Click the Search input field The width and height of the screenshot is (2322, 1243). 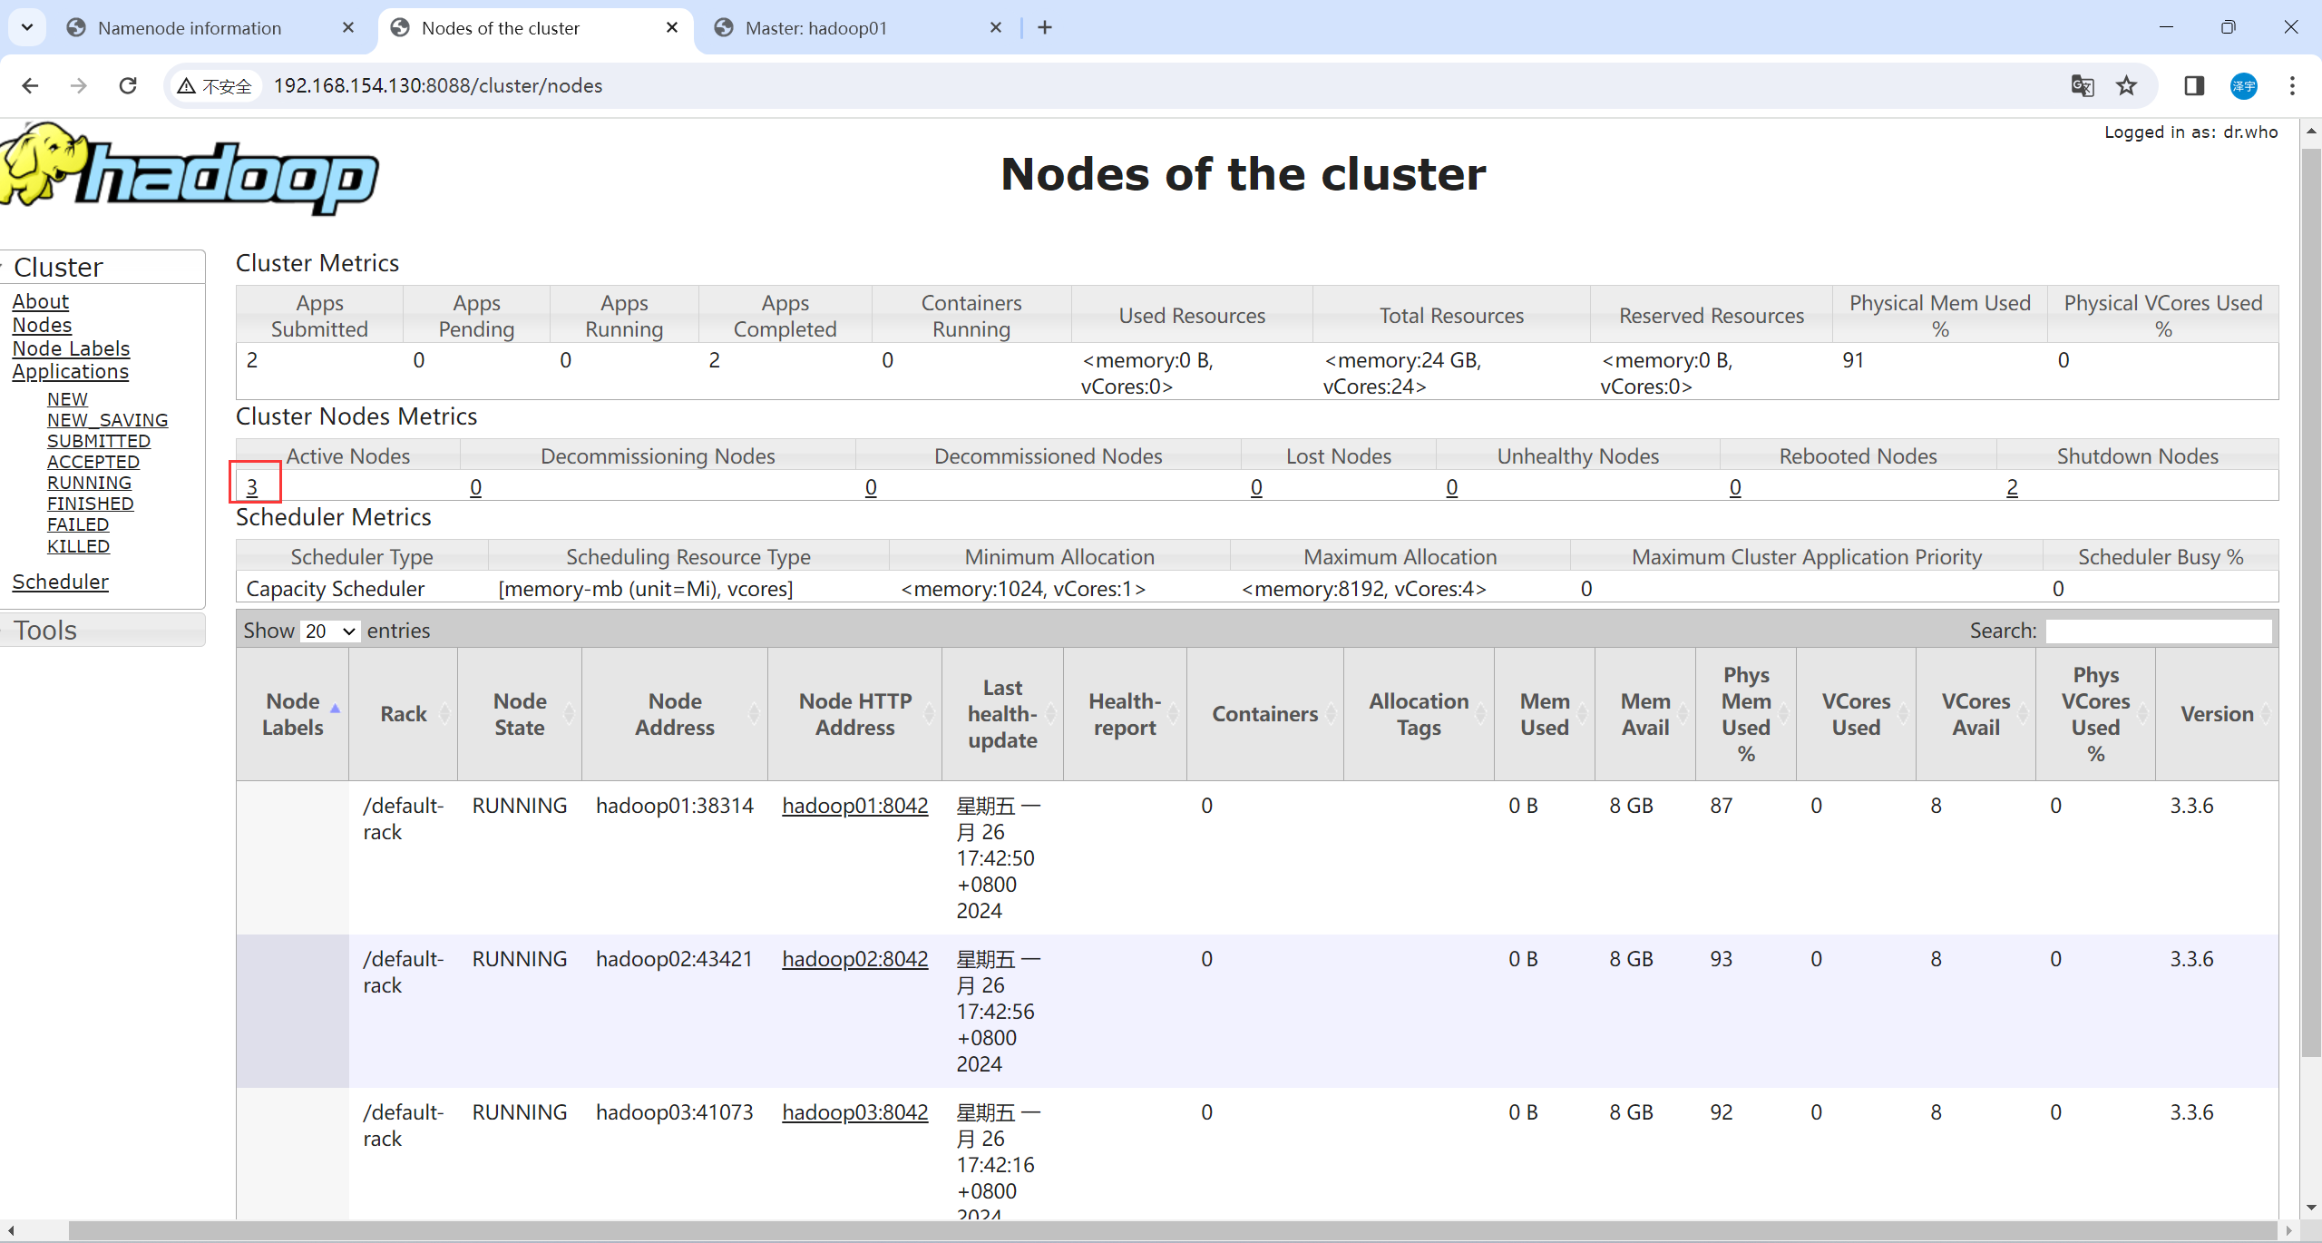[2159, 631]
